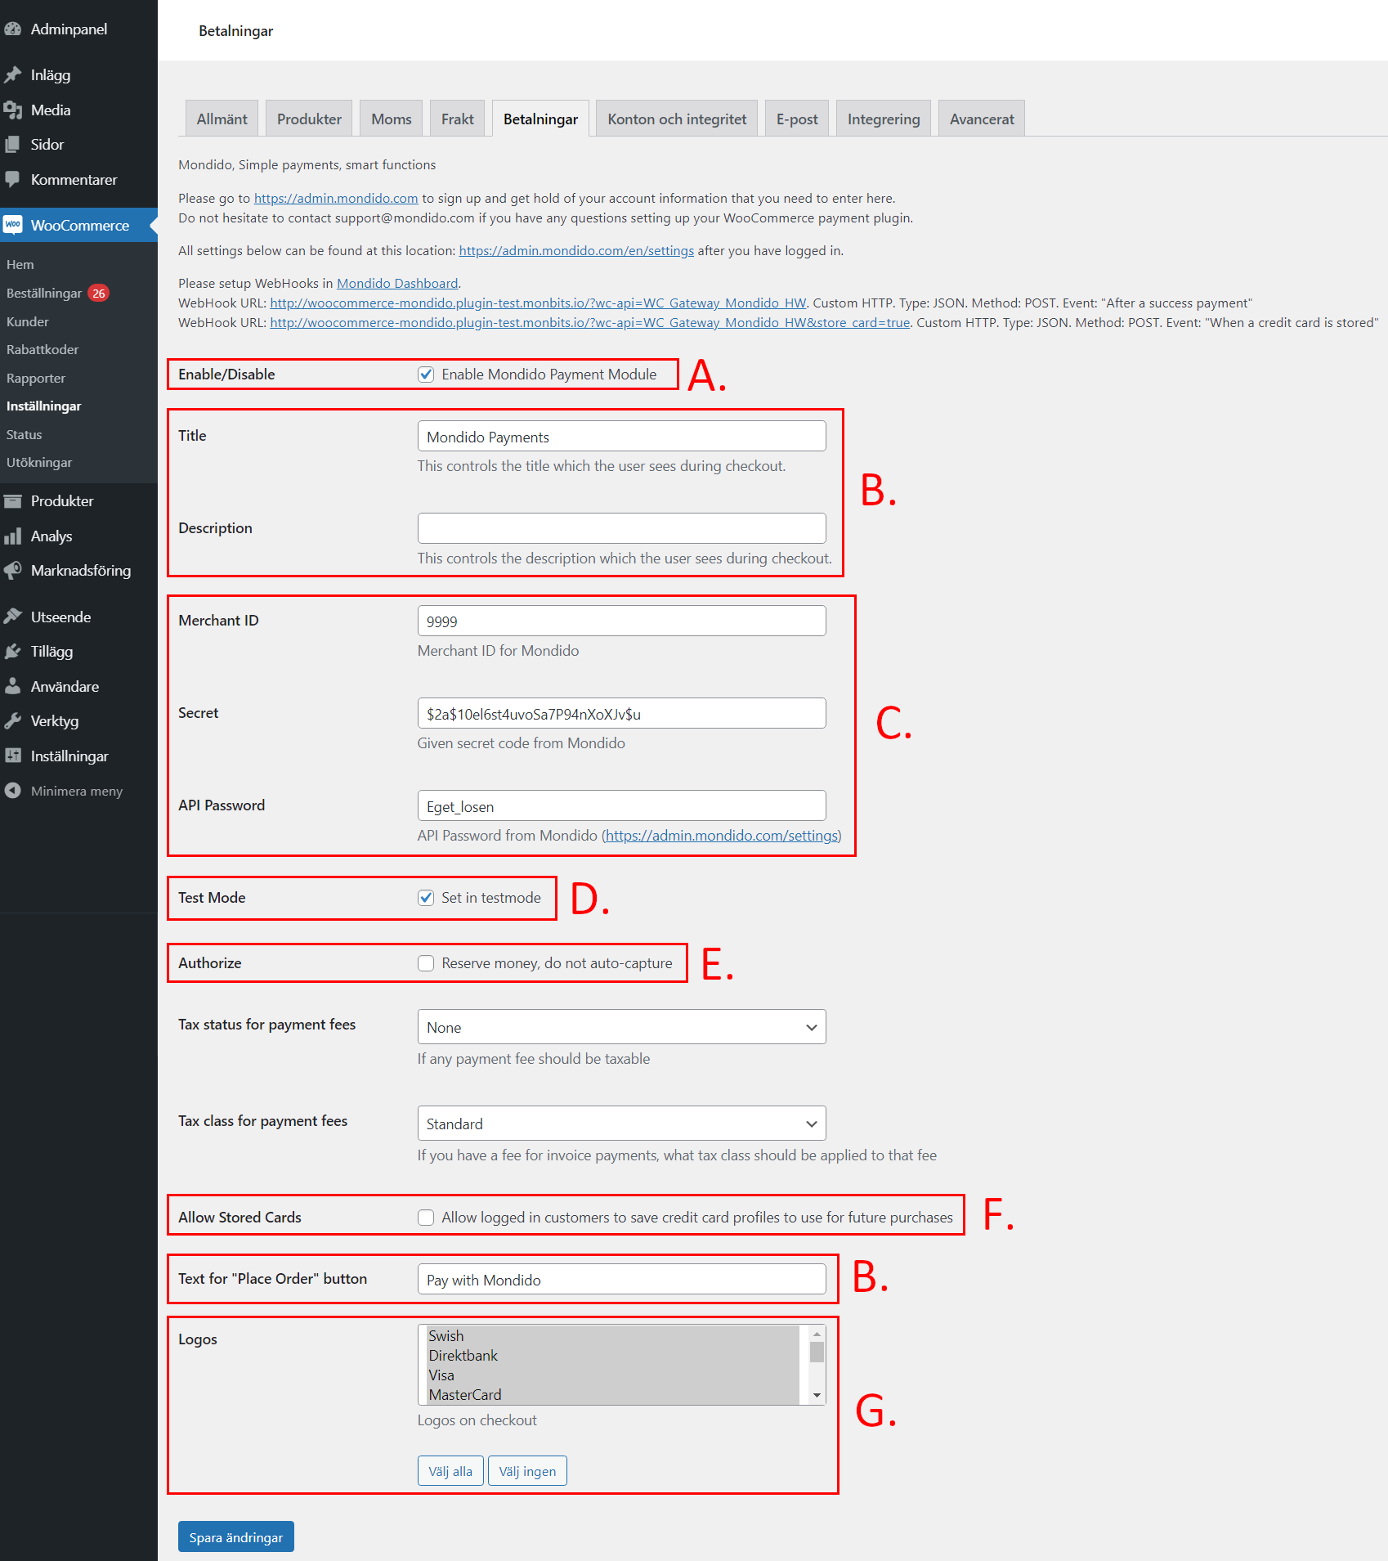Click the Tillägg plugin icon
The image size is (1388, 1561).
[x=12, y=652]
